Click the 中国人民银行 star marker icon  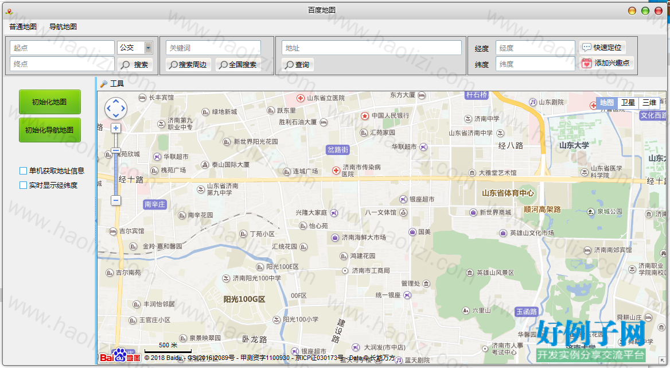[364, 115]
